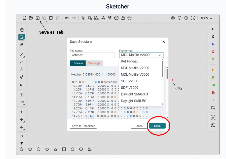Open the Periodic Table panel
This screenshot has height=159, width=226.
point(213,108)
